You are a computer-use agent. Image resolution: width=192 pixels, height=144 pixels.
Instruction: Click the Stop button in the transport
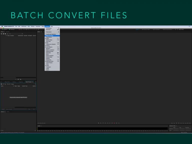pos(98,123)
